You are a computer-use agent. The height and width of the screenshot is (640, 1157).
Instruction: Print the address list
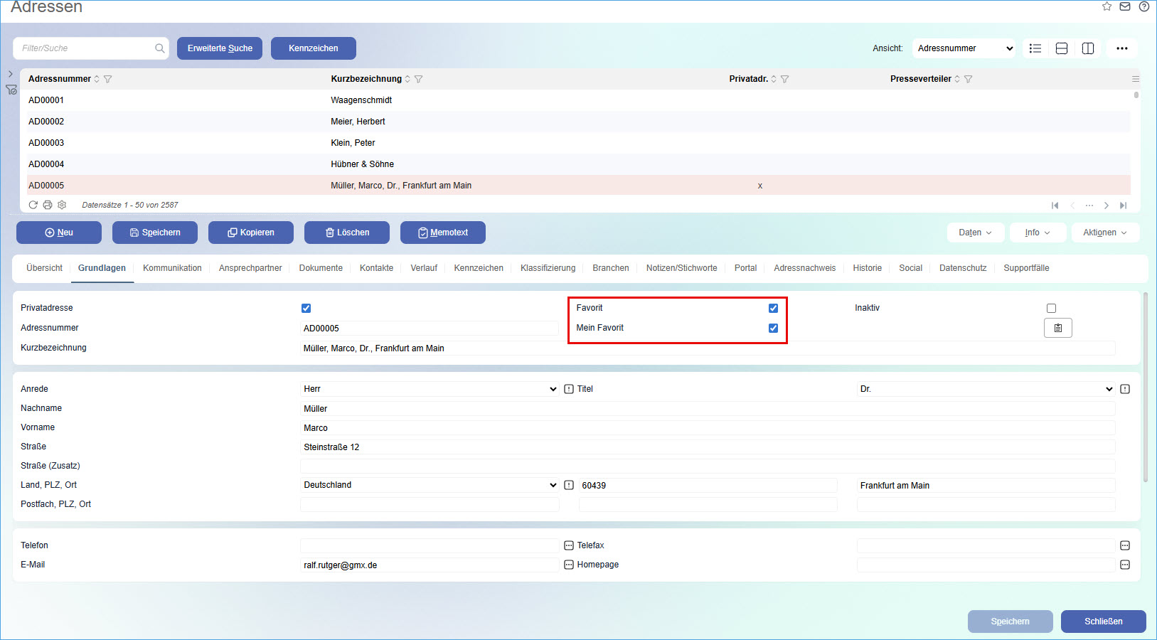pyautogui.click(x=48, y=205)
